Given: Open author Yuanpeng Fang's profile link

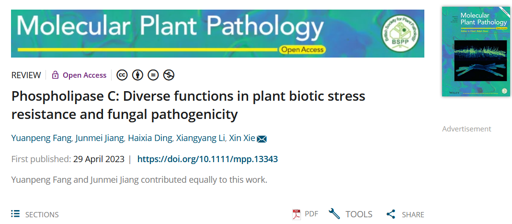Looking at the screenshot, I should click(x=42, y=139).
